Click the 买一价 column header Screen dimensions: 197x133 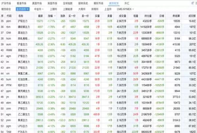click(72, 16)
